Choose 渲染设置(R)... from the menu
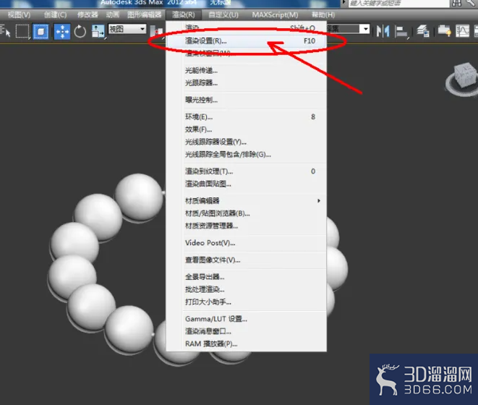Image resolution: width=478 pixels, height=405 pixels. pos(247,41)
